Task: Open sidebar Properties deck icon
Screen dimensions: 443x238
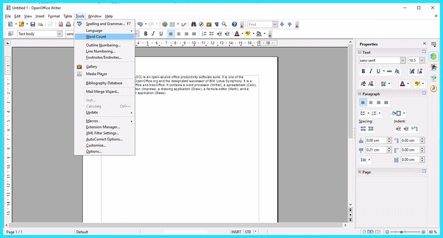Action: [434, 56]
